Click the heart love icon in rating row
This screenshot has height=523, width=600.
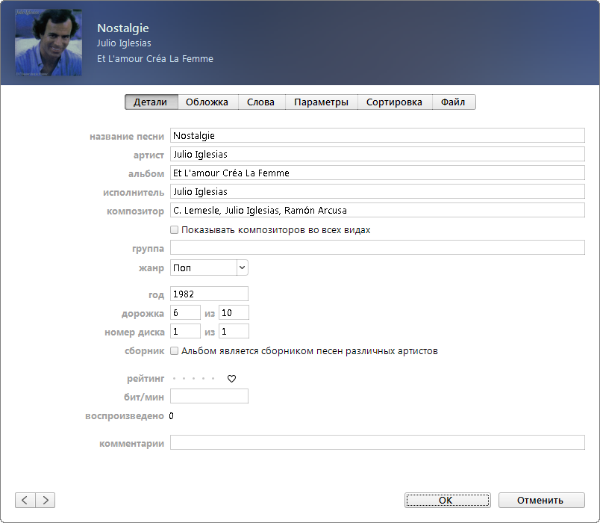pyautogui.click(x=231, y=379)
